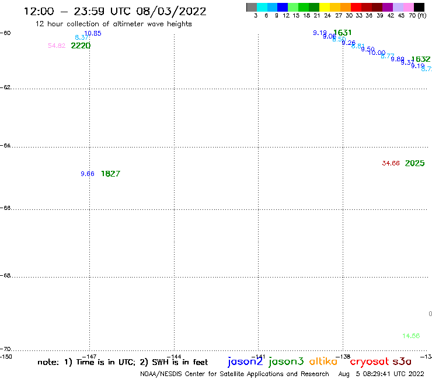Click the gray swatch in the color scale

(x=252, y=7)
